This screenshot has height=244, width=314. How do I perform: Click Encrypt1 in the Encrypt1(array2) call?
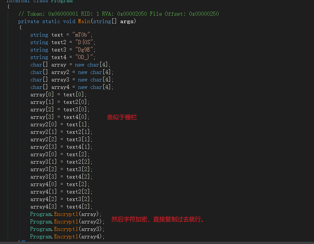66,222
